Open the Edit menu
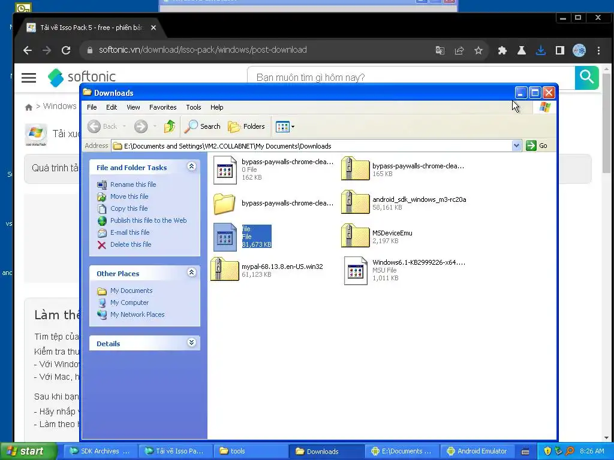 112,107
